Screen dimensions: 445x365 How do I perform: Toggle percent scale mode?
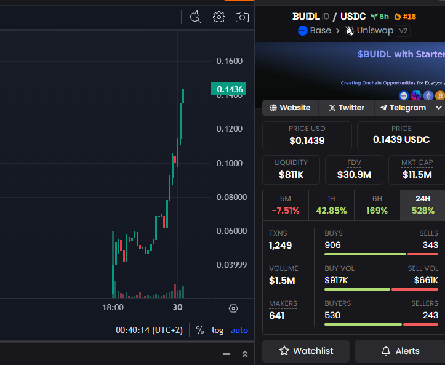[x=200, y=330]
